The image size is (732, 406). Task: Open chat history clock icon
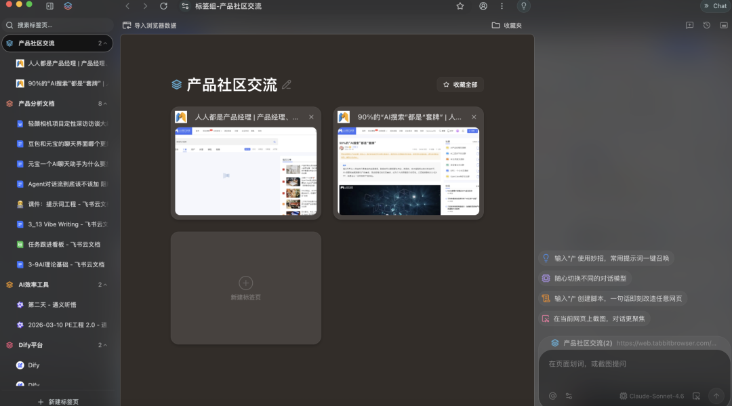coord(706,25)
